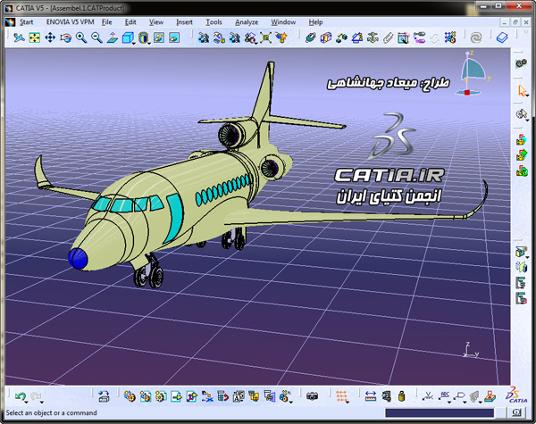Open the Flag Note dropdown arrow

465,403
